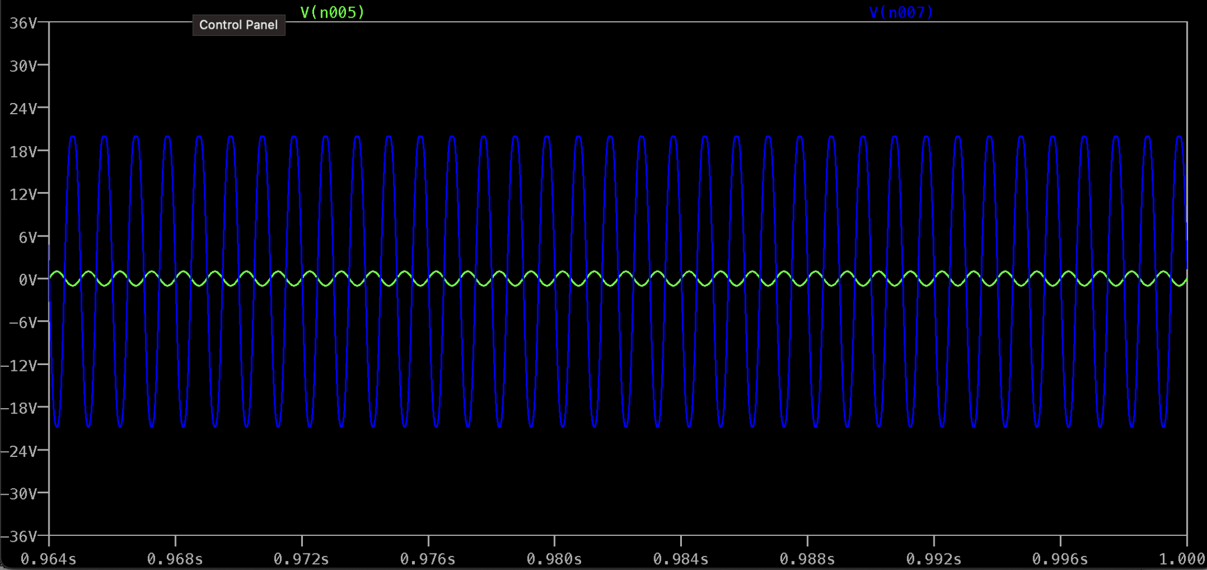Click the 36V vertical axis label
The image size is (1207, 570).
(24, 23)
